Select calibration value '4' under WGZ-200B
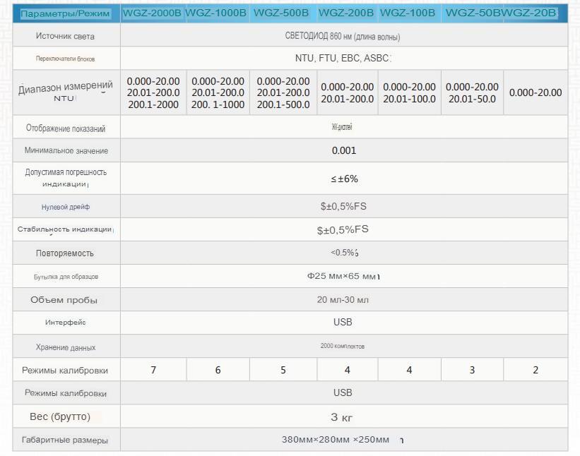The height and width of the screenshot is (456, 580). [348, 371]
